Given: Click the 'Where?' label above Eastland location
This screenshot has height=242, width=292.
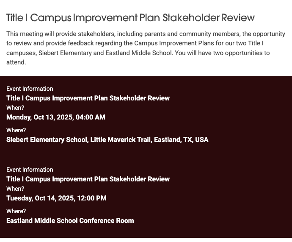Looking at the screenshot, I should pyautogui.click(x=16, y=211).
